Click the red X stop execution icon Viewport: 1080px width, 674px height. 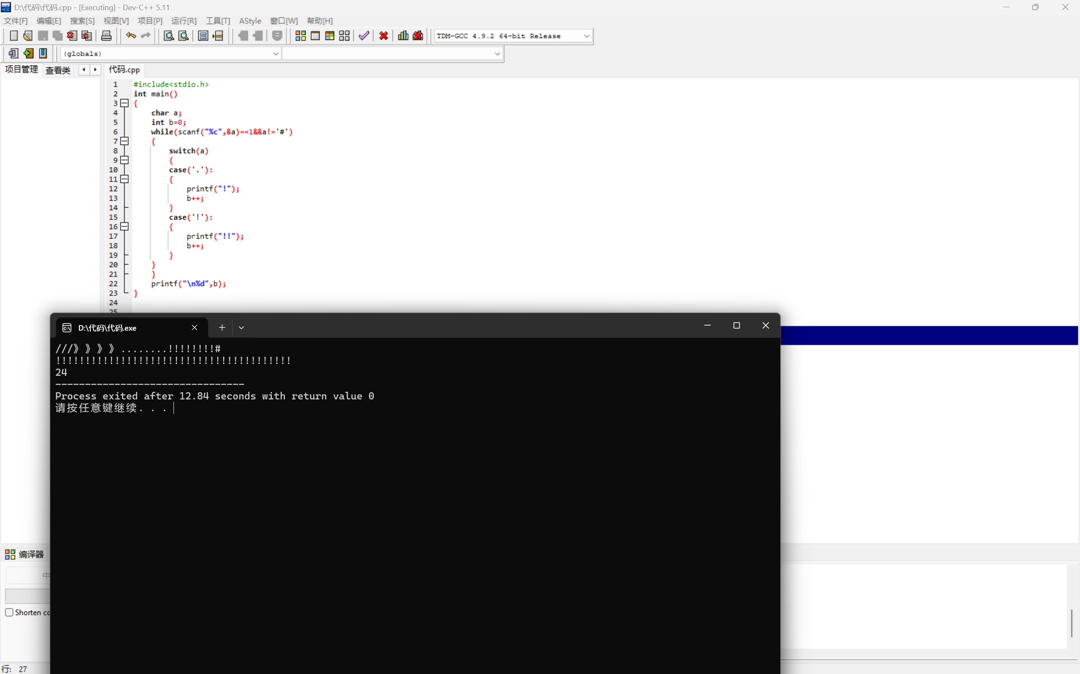(384, 36)
